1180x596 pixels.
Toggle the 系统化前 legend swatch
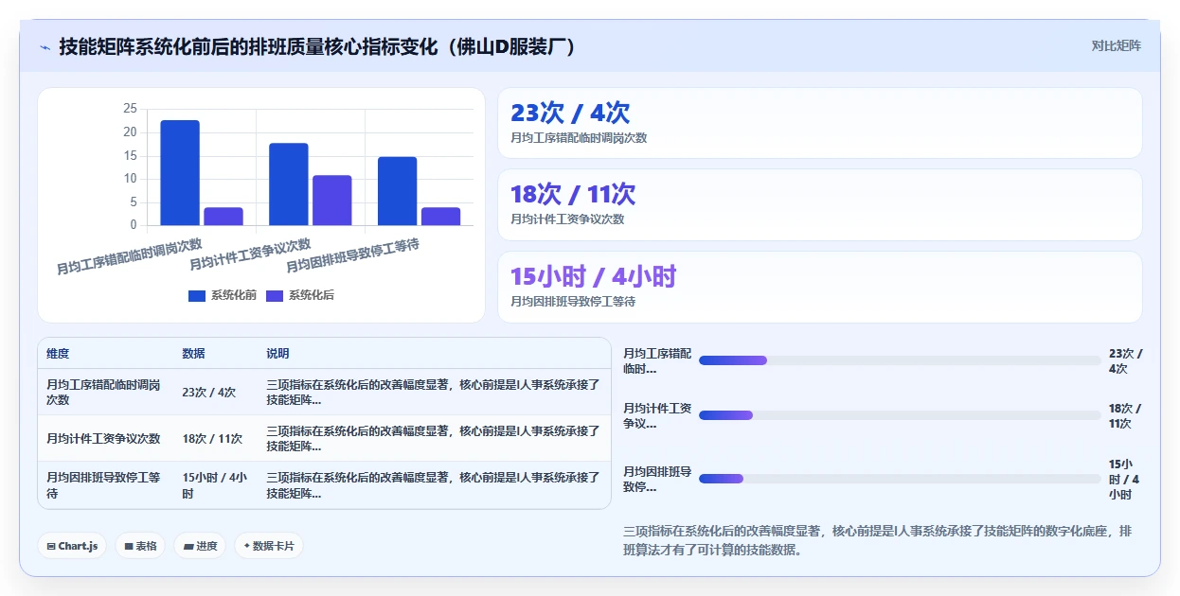197,296
